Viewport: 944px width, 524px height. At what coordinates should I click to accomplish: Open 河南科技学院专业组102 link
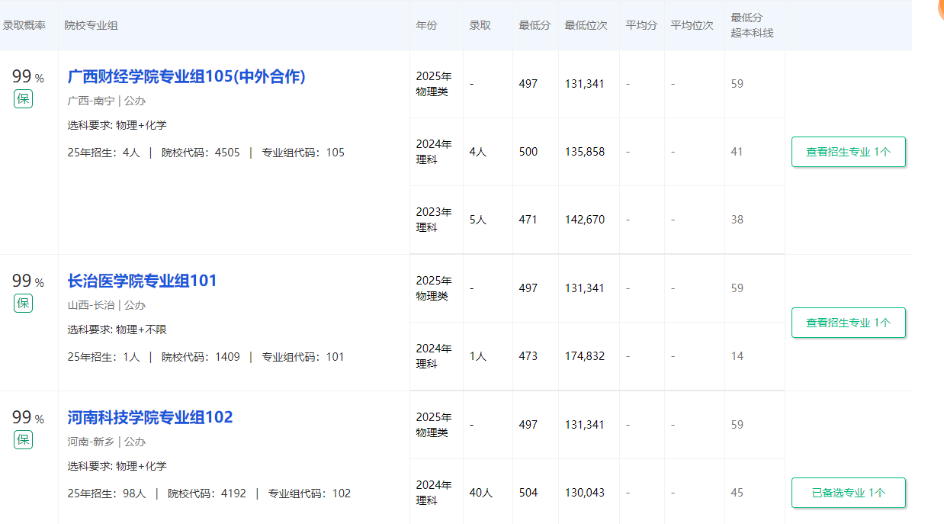pos(150,417)
